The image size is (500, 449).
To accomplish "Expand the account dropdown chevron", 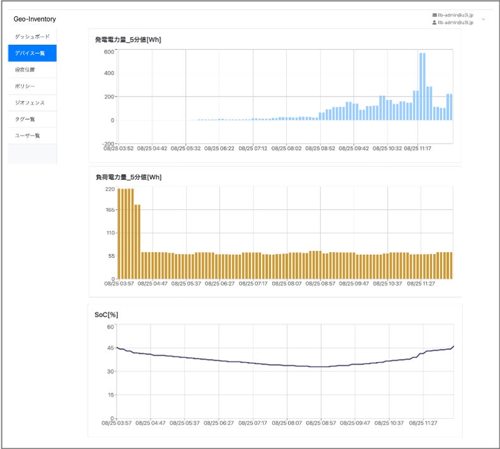I will (x=484, y=20).
